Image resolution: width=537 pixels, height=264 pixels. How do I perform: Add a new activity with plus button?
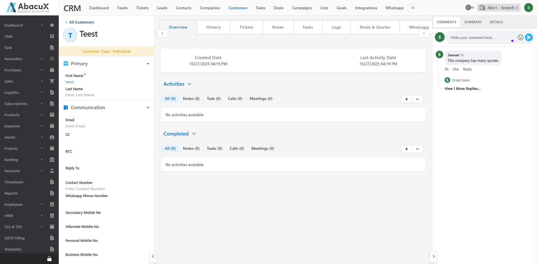(x=406, y=99)
